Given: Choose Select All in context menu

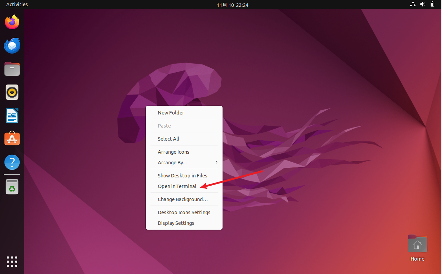Looking at the screenshot, I should (184, 139).
